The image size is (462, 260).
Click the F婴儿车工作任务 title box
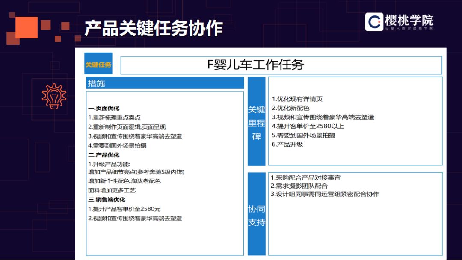click(281, 65)
